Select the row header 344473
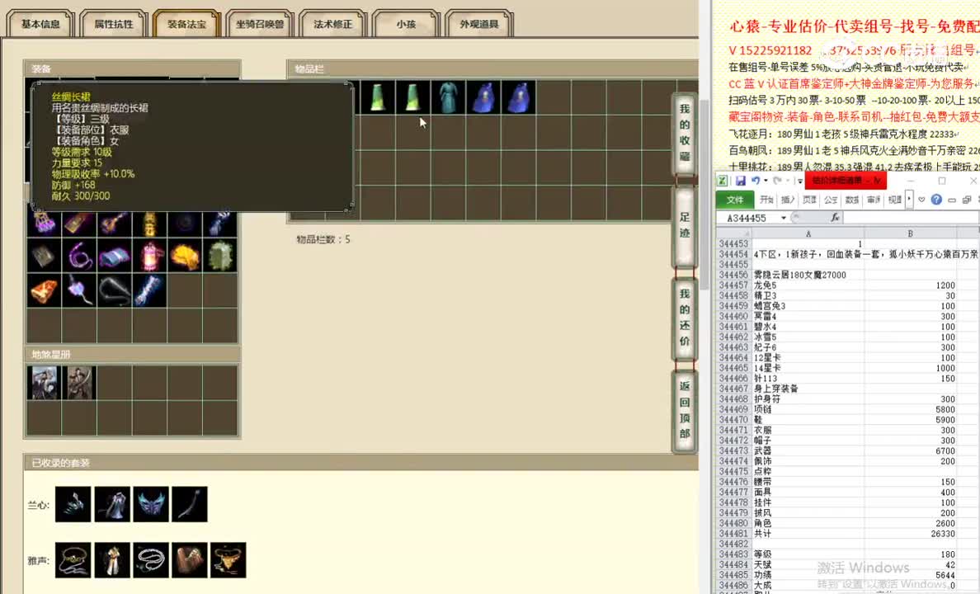Screen dimensions: 980x594 point(733,450)
